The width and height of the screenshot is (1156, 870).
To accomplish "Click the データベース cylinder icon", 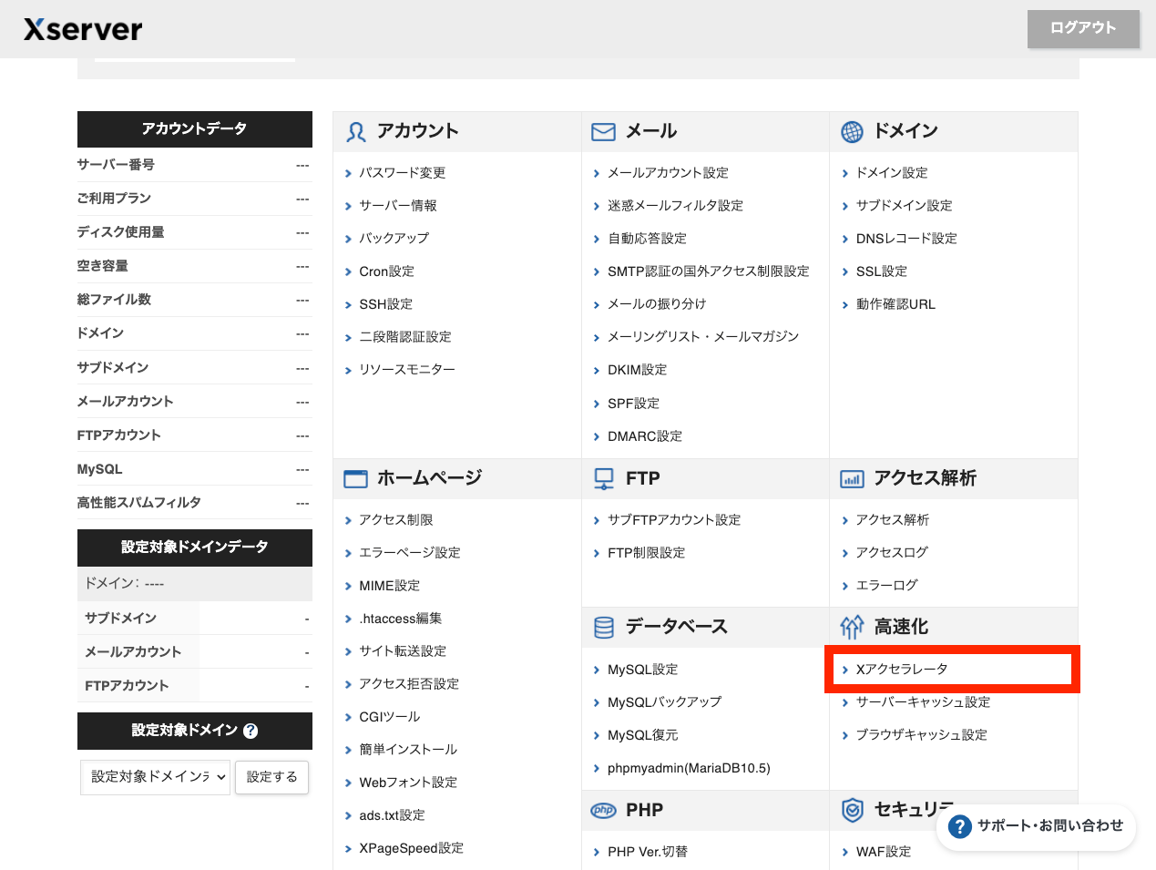I will point(603,627).
